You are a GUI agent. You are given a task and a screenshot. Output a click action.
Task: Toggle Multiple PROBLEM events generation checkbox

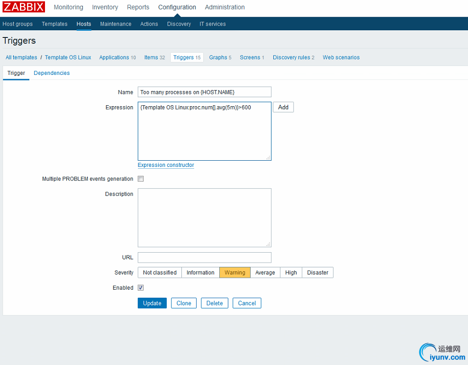(141, 179)
